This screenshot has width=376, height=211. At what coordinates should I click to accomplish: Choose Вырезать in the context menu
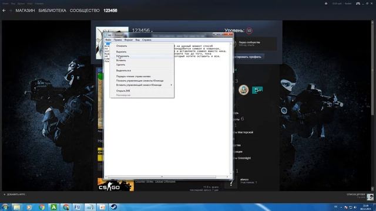point(142,52)
